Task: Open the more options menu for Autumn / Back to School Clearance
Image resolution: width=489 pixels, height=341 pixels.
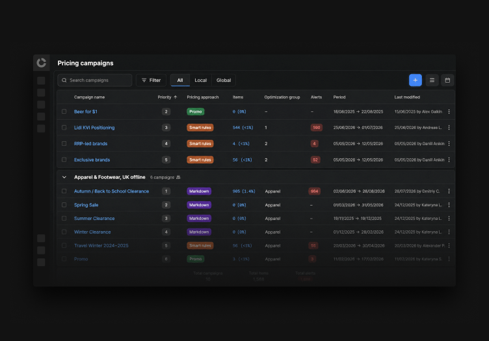Action: pos(449,191)
